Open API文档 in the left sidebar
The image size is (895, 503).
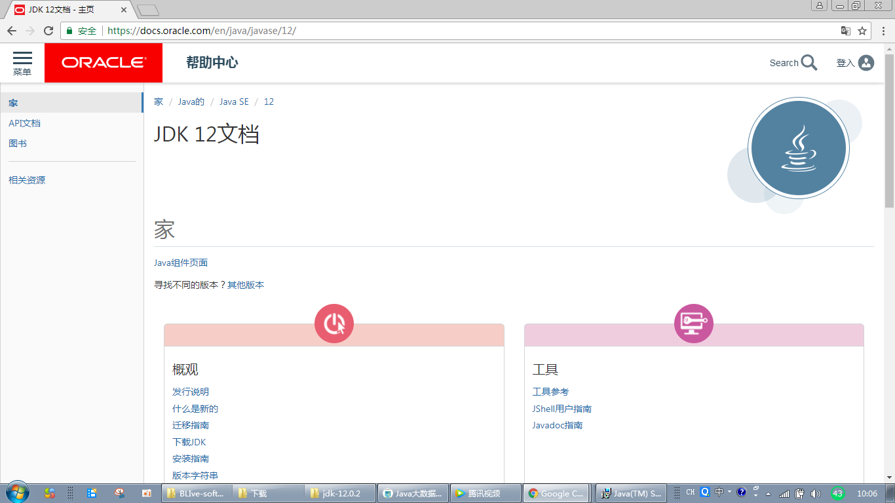coord(23,122)
